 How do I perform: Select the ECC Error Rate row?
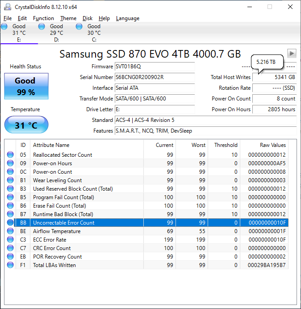[x=146, y=239]
